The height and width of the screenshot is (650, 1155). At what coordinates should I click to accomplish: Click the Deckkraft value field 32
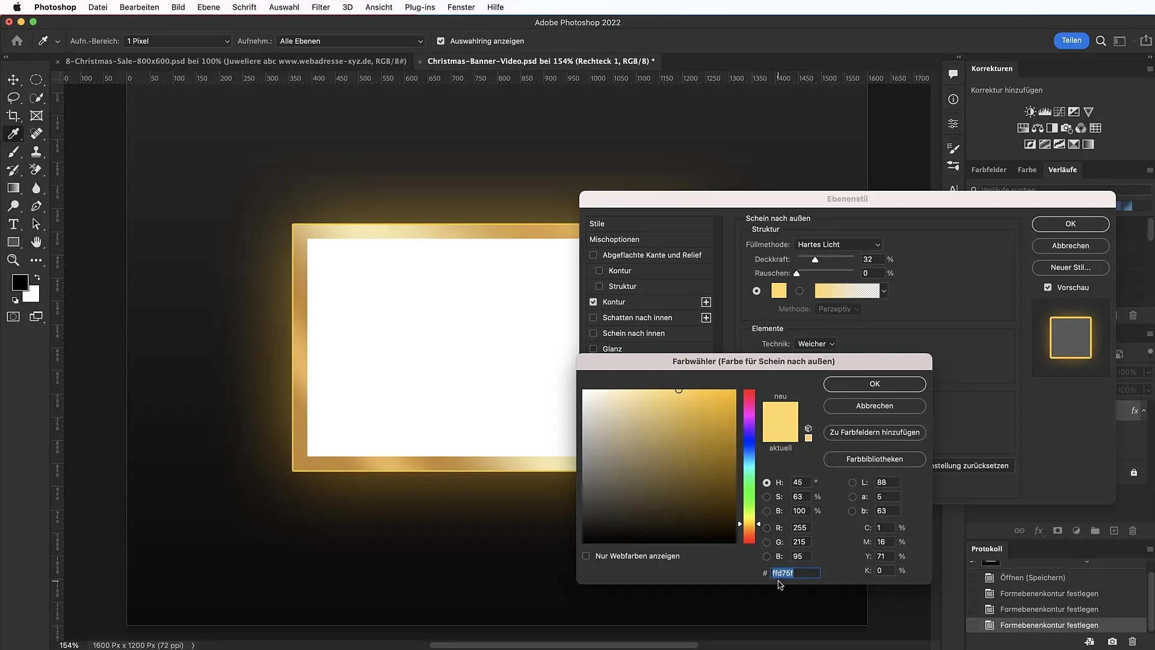(x=873, y=259)
